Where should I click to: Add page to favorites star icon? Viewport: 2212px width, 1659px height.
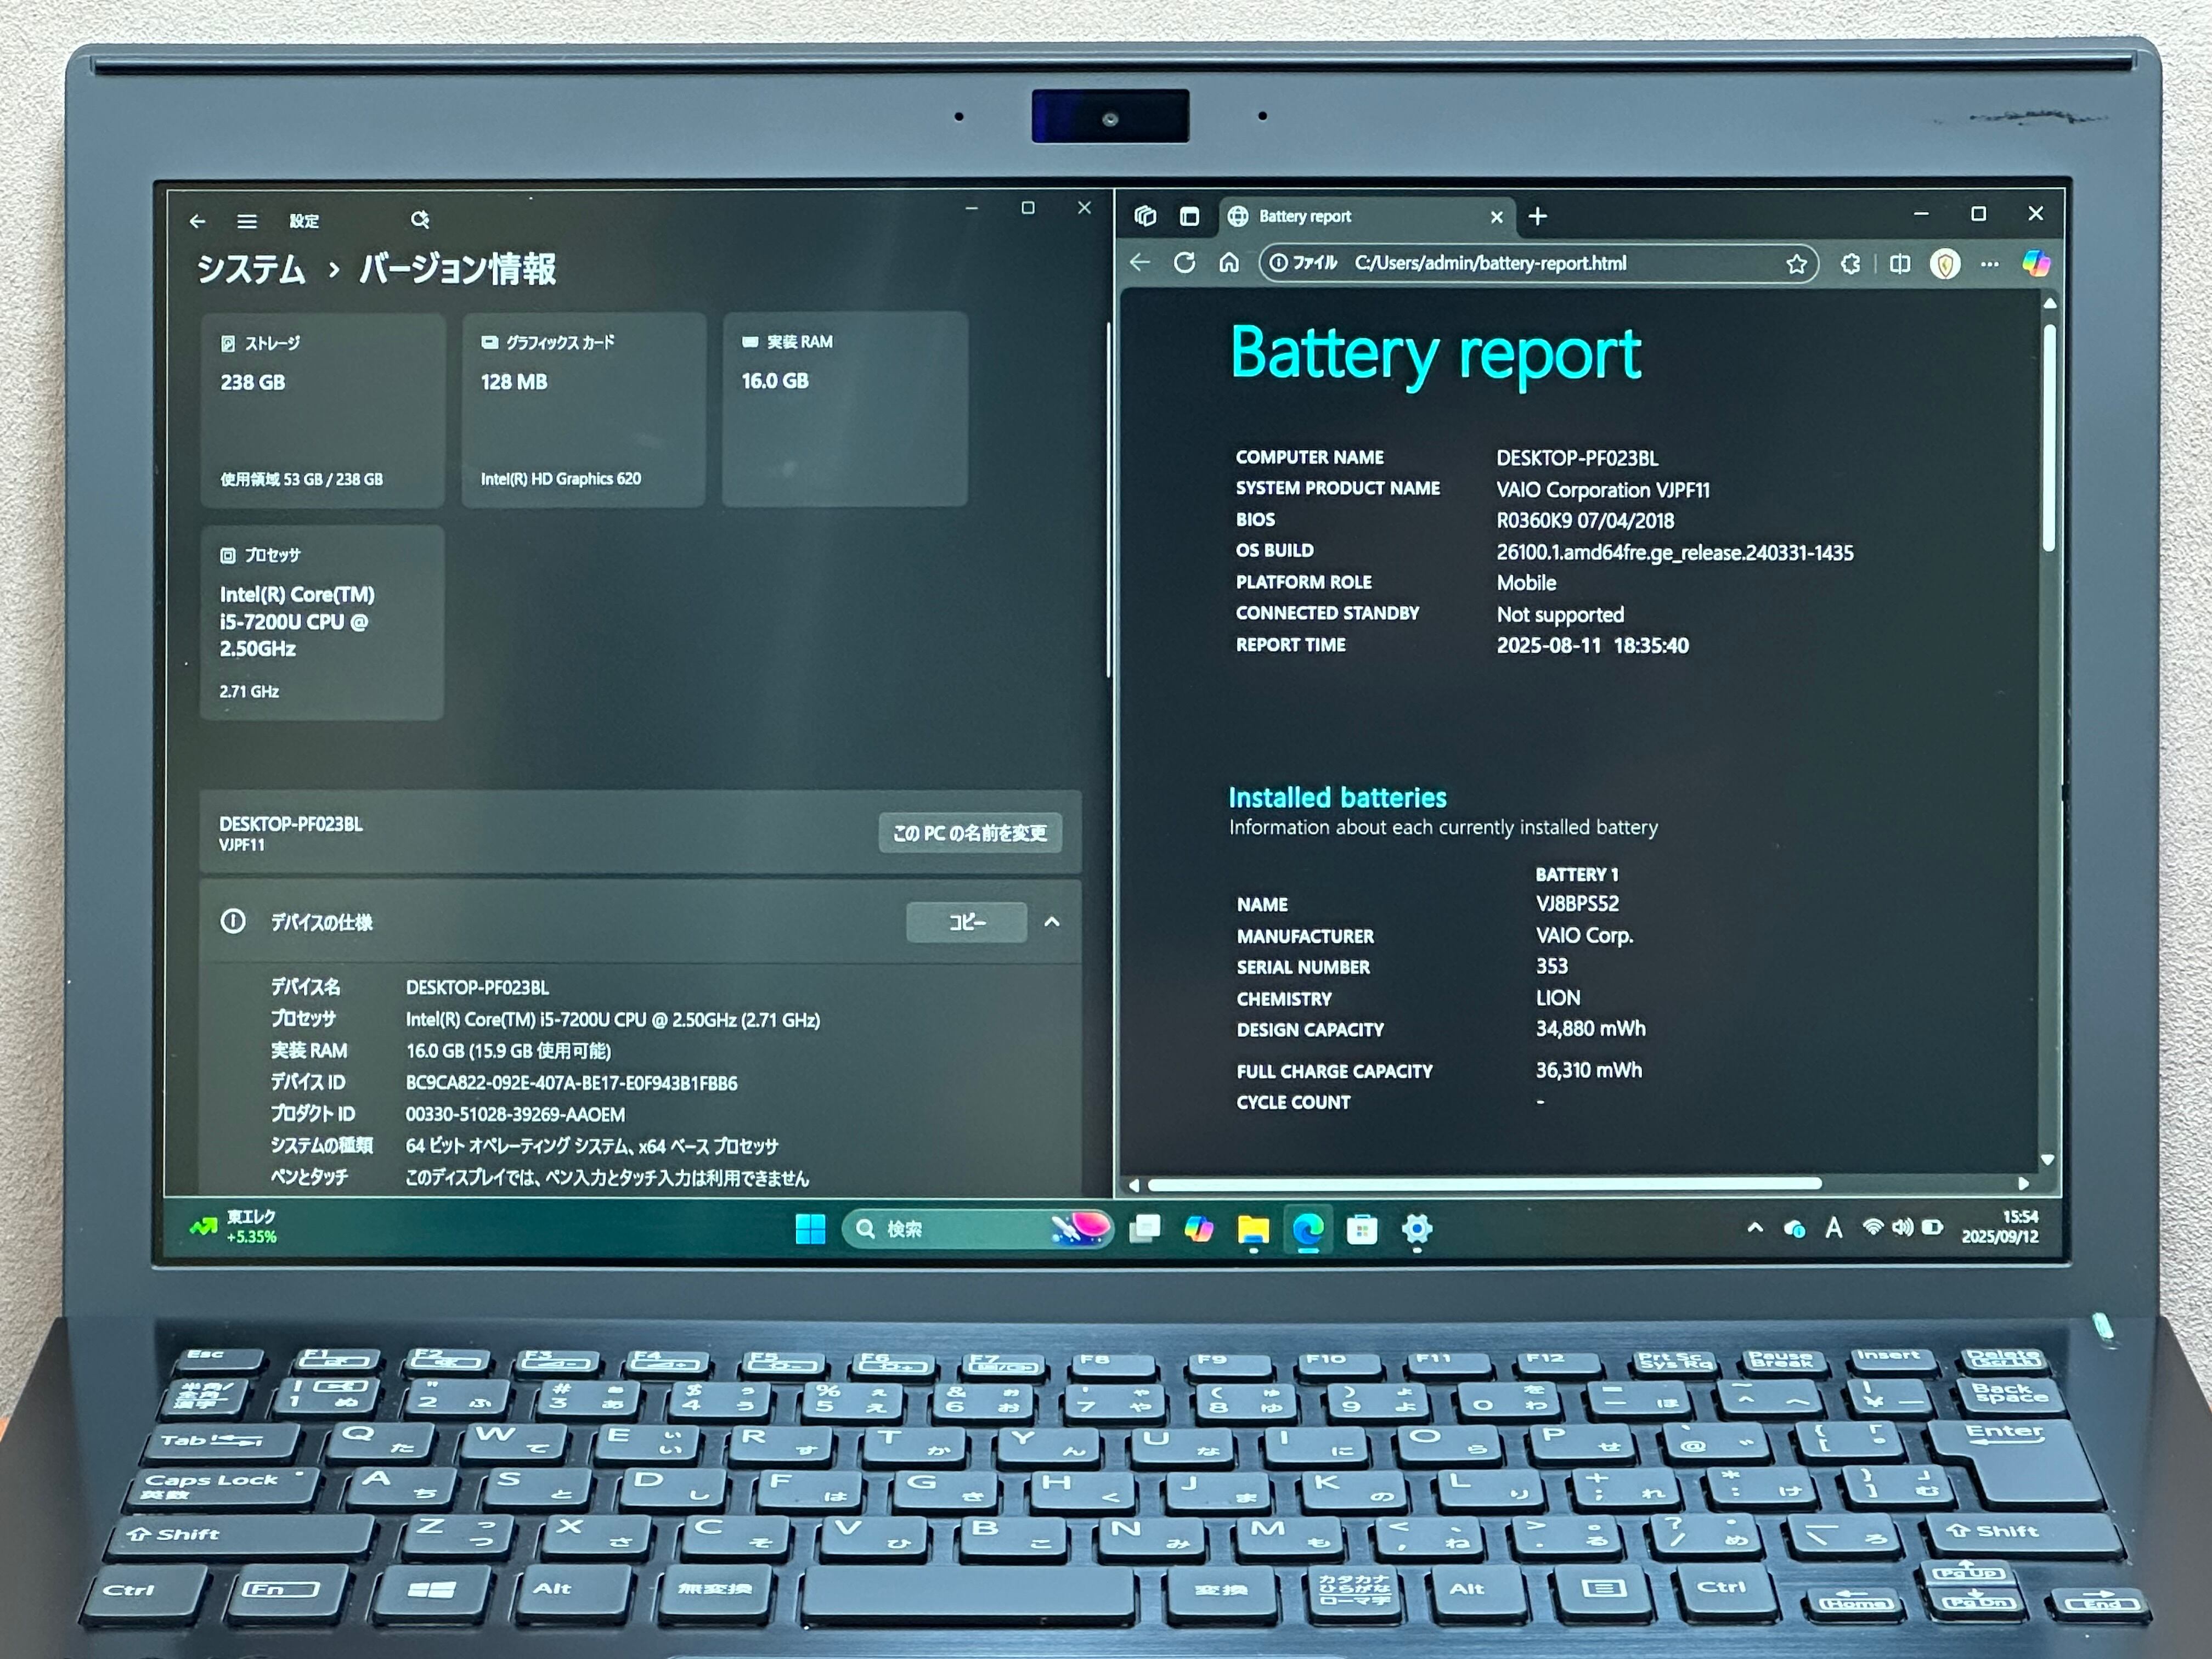tap(1796, 264)
